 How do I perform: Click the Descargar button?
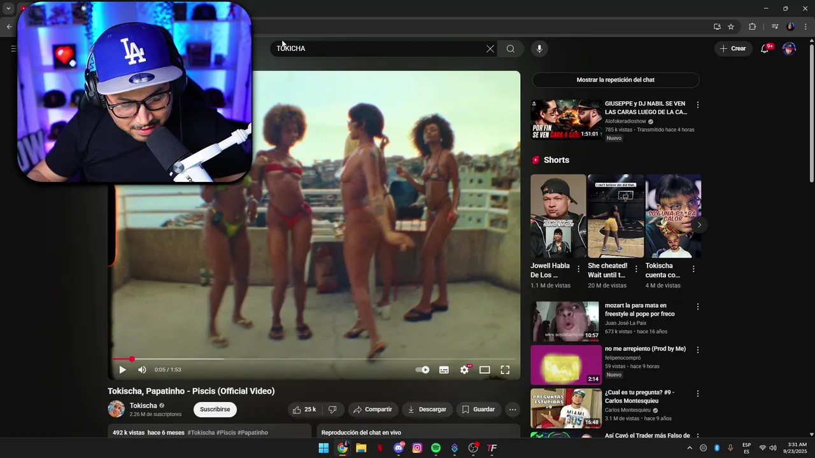coord(427,410)
